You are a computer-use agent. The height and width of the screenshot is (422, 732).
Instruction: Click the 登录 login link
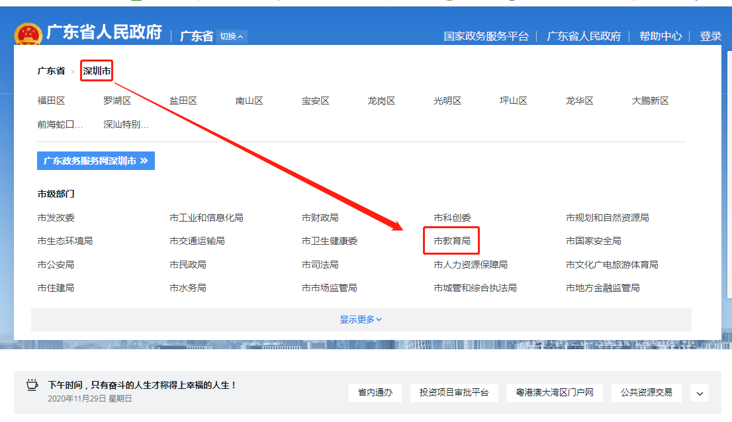(x=710, y=36)
